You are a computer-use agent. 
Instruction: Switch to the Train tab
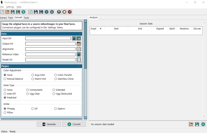coord(10,18)
